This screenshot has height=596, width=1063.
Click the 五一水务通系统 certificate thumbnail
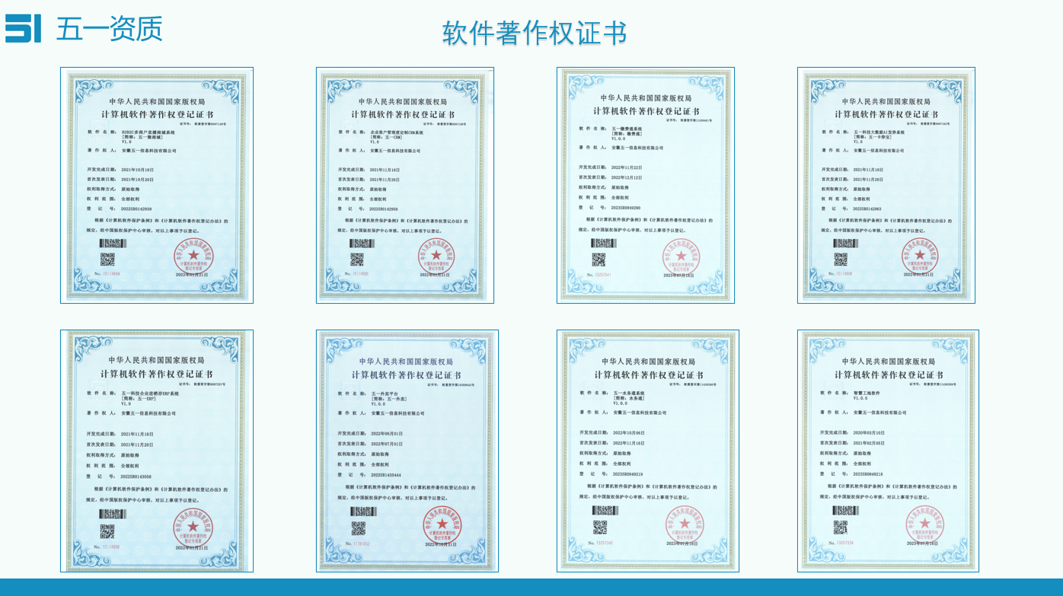click(647, 451)
